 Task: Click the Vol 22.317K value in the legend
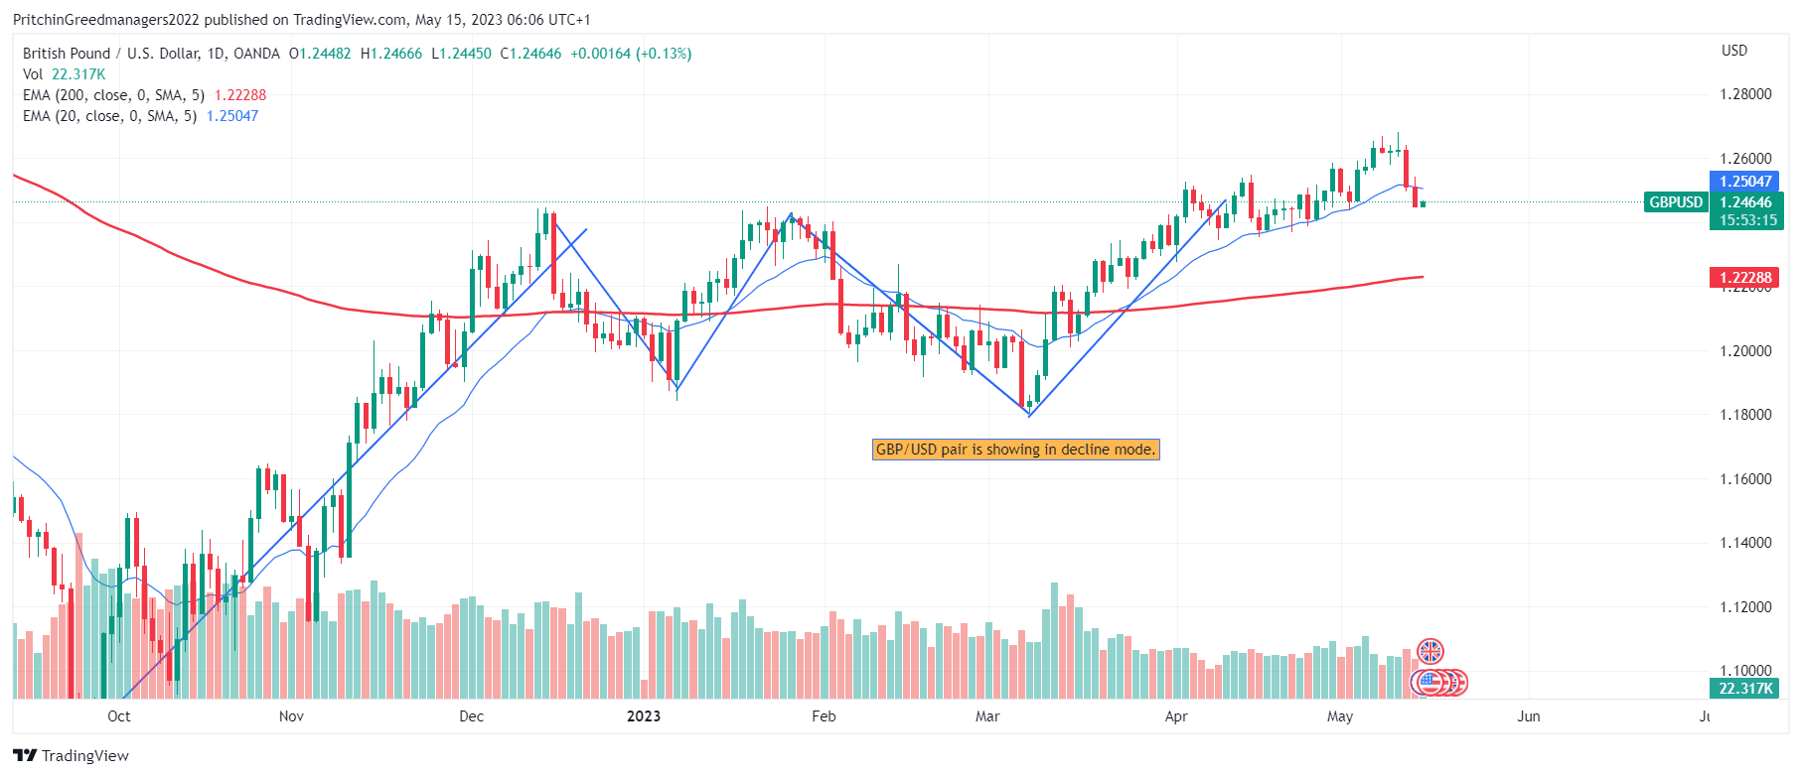78,74
